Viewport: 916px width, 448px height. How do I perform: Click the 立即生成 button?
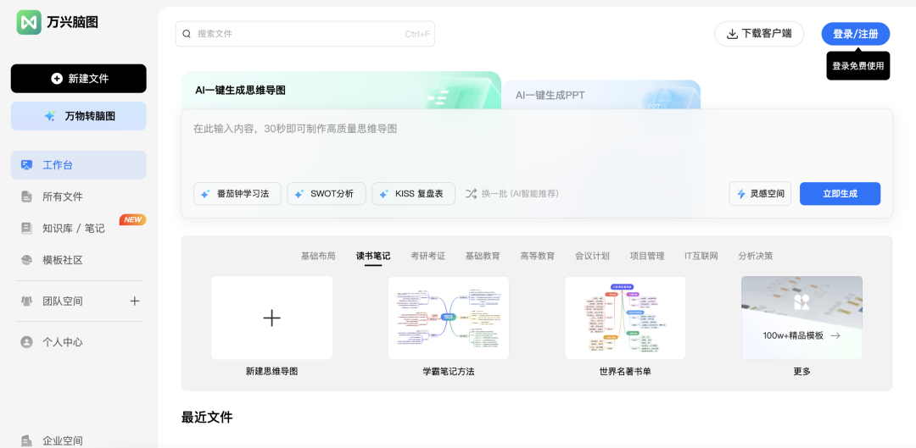pos(840,194)
